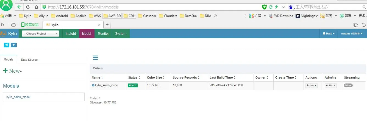Sort cubes by Name column
This screenshot has height=121, width=367.
tap(97, 77)
